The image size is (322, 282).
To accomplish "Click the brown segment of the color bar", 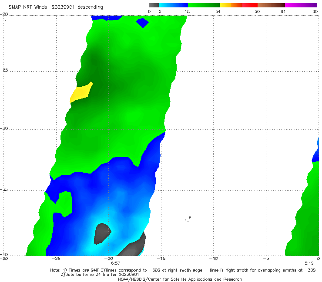I will pos(271,5).
